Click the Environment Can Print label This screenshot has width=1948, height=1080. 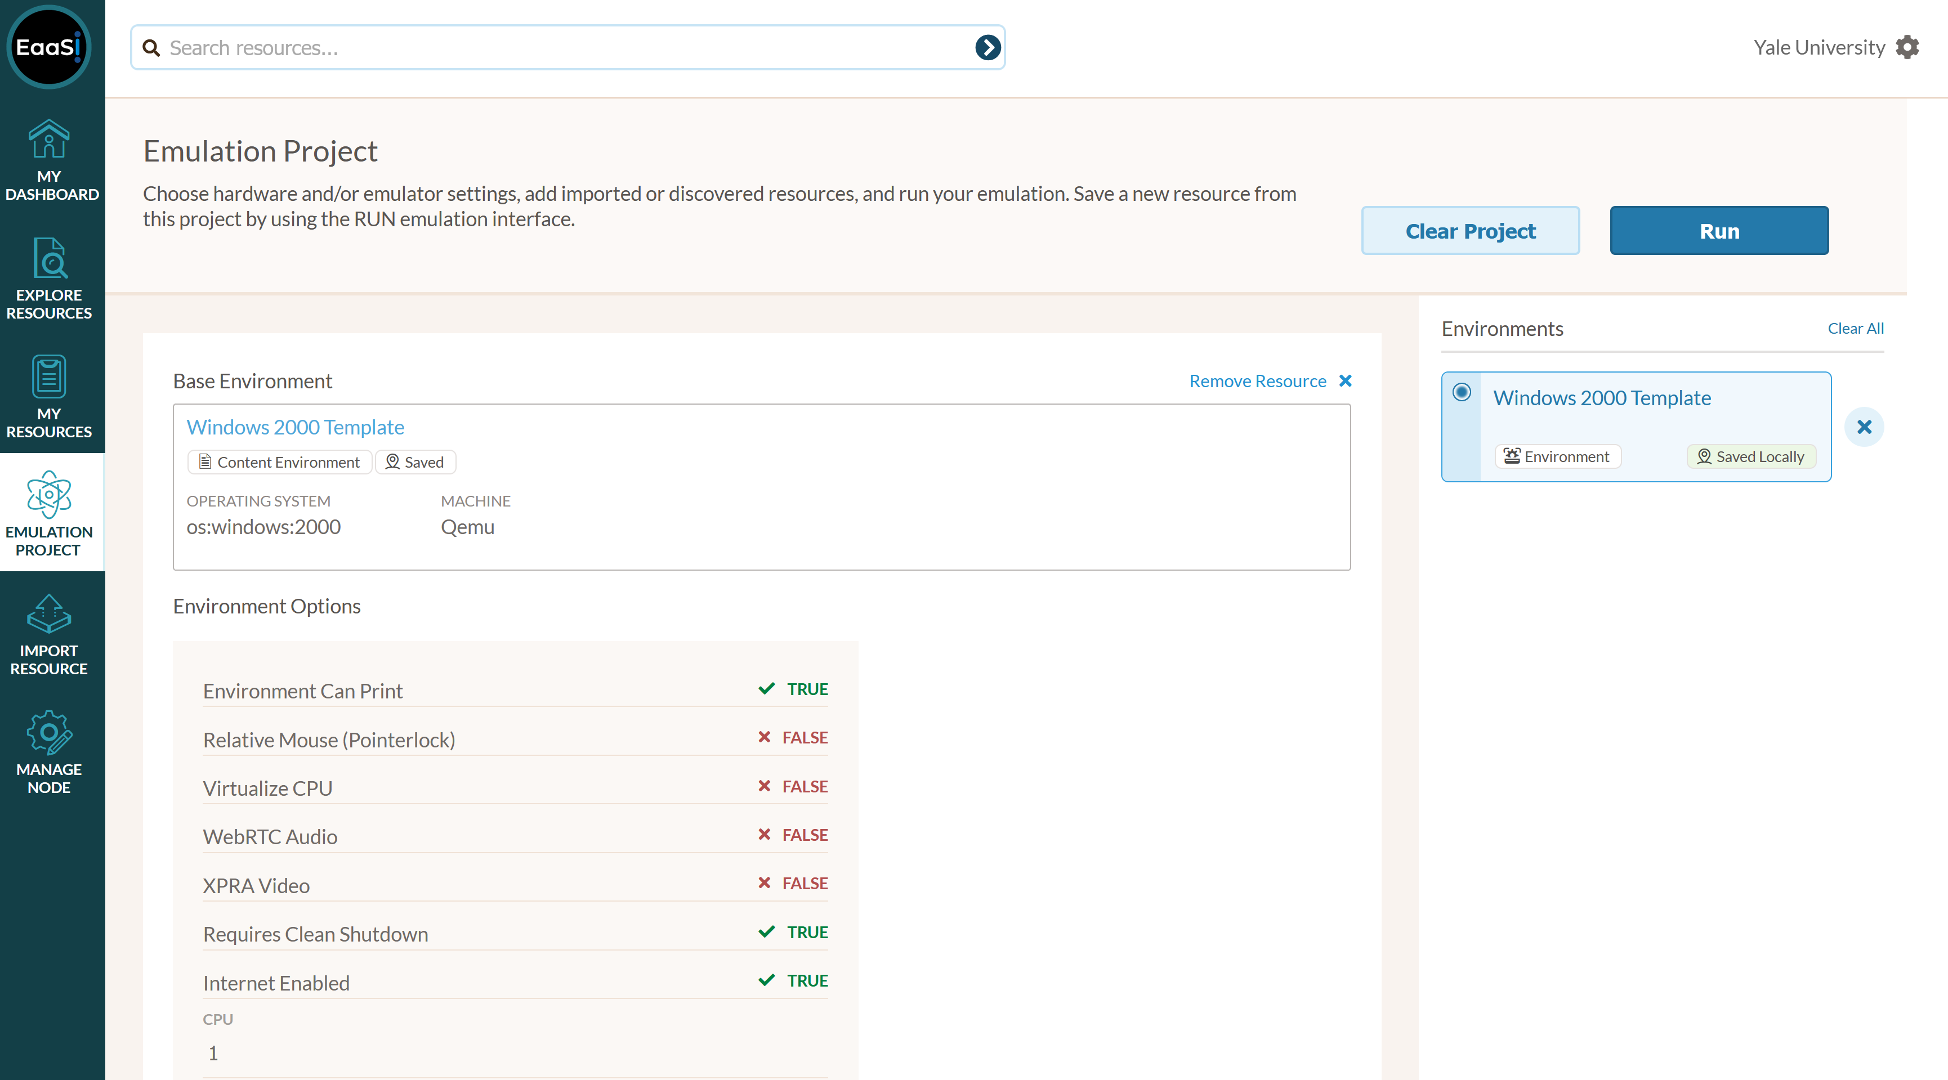point(302,691)
